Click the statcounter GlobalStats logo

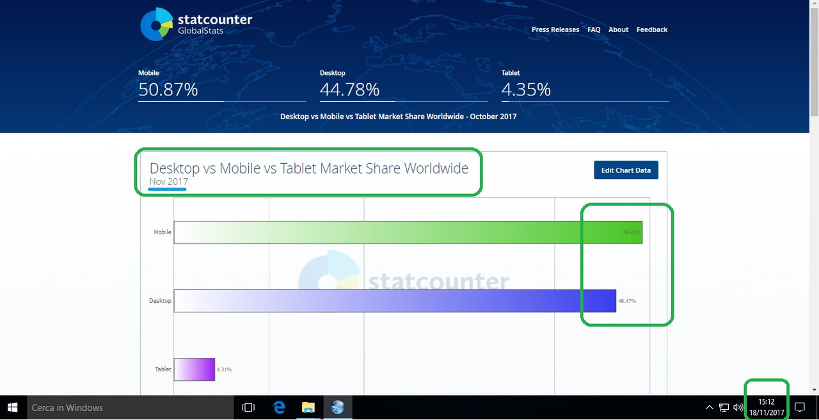pos(196,24)
